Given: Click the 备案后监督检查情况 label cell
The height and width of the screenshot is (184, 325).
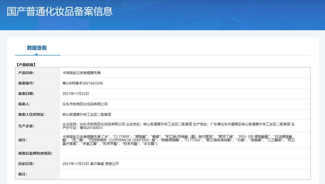Looking at the screenshot, I should [x=37, y=153].
